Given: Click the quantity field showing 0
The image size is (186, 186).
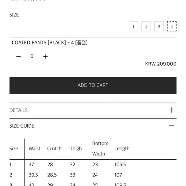Looking at the screenshot, I should click(32, 56).
